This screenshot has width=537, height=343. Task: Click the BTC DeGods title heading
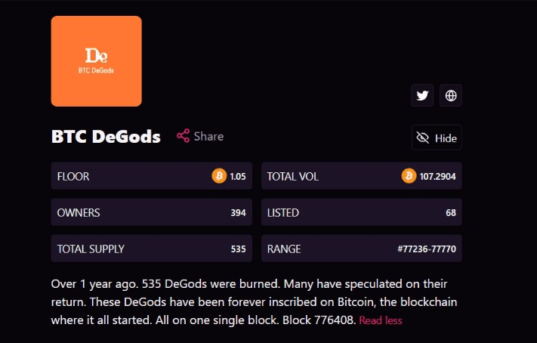point(106,137)
